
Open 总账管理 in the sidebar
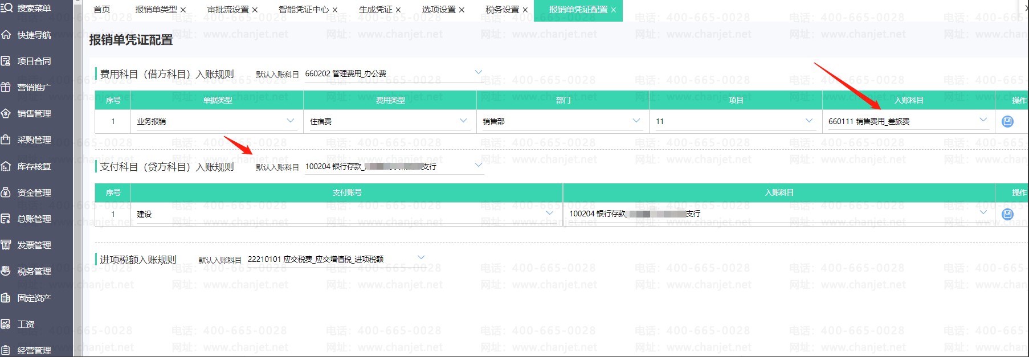(34, 219)
